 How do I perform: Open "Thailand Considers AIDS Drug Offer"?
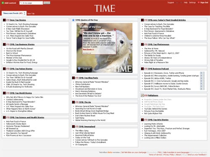[21, 131]
